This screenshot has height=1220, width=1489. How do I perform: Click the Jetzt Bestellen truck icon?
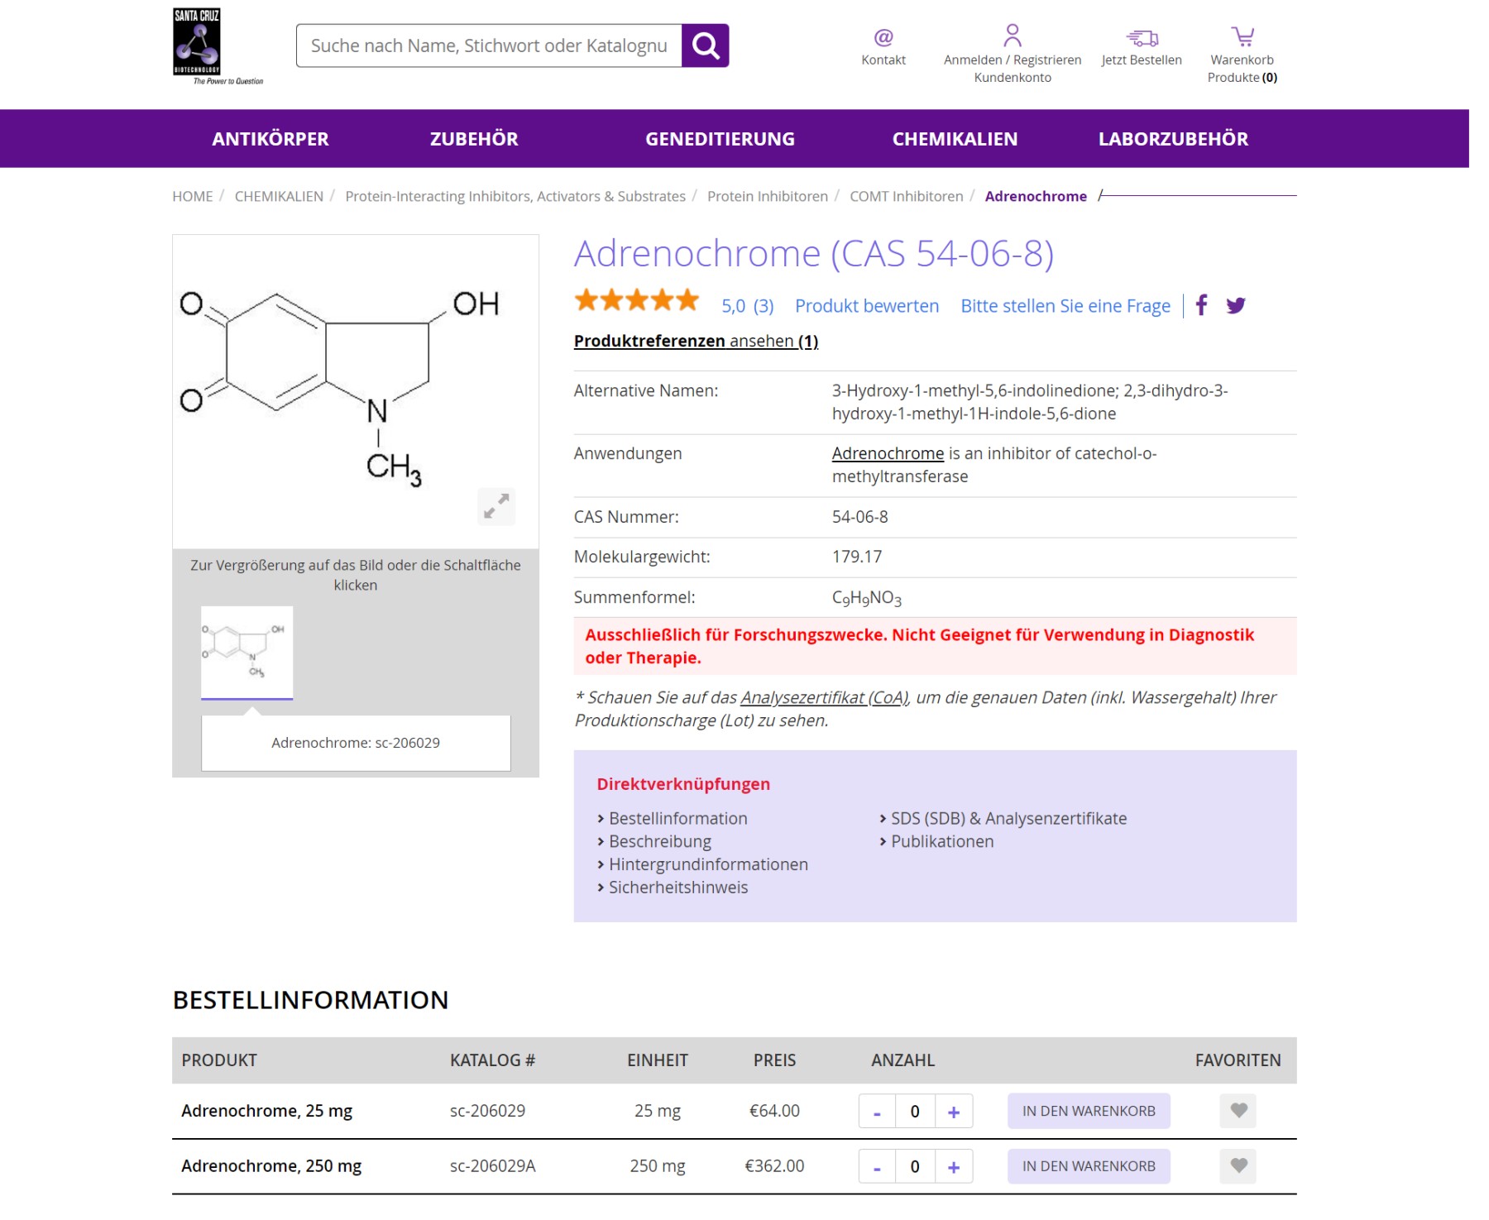coord(1141,37)
